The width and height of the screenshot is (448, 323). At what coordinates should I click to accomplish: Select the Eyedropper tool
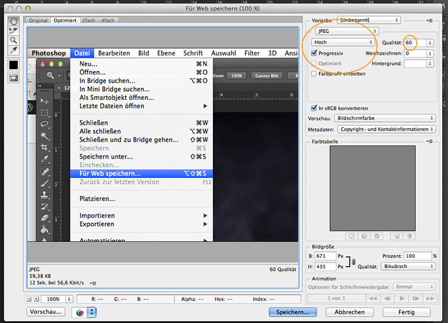[x=14, y=50]
